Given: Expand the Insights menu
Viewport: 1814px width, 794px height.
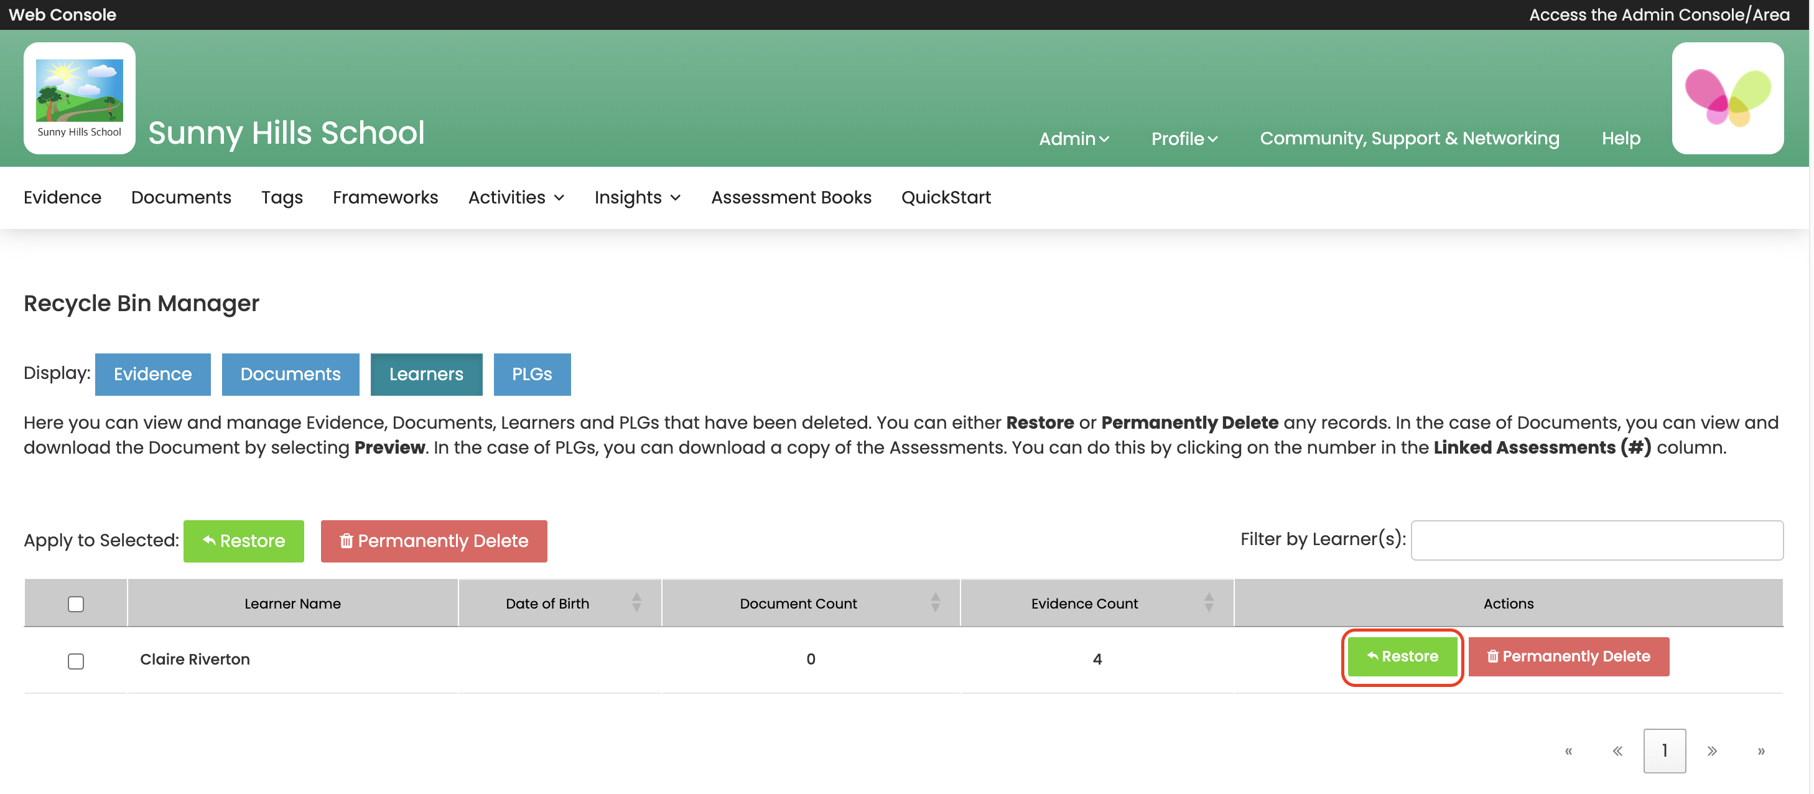Looking at the screenshot, I should (636, 197).
